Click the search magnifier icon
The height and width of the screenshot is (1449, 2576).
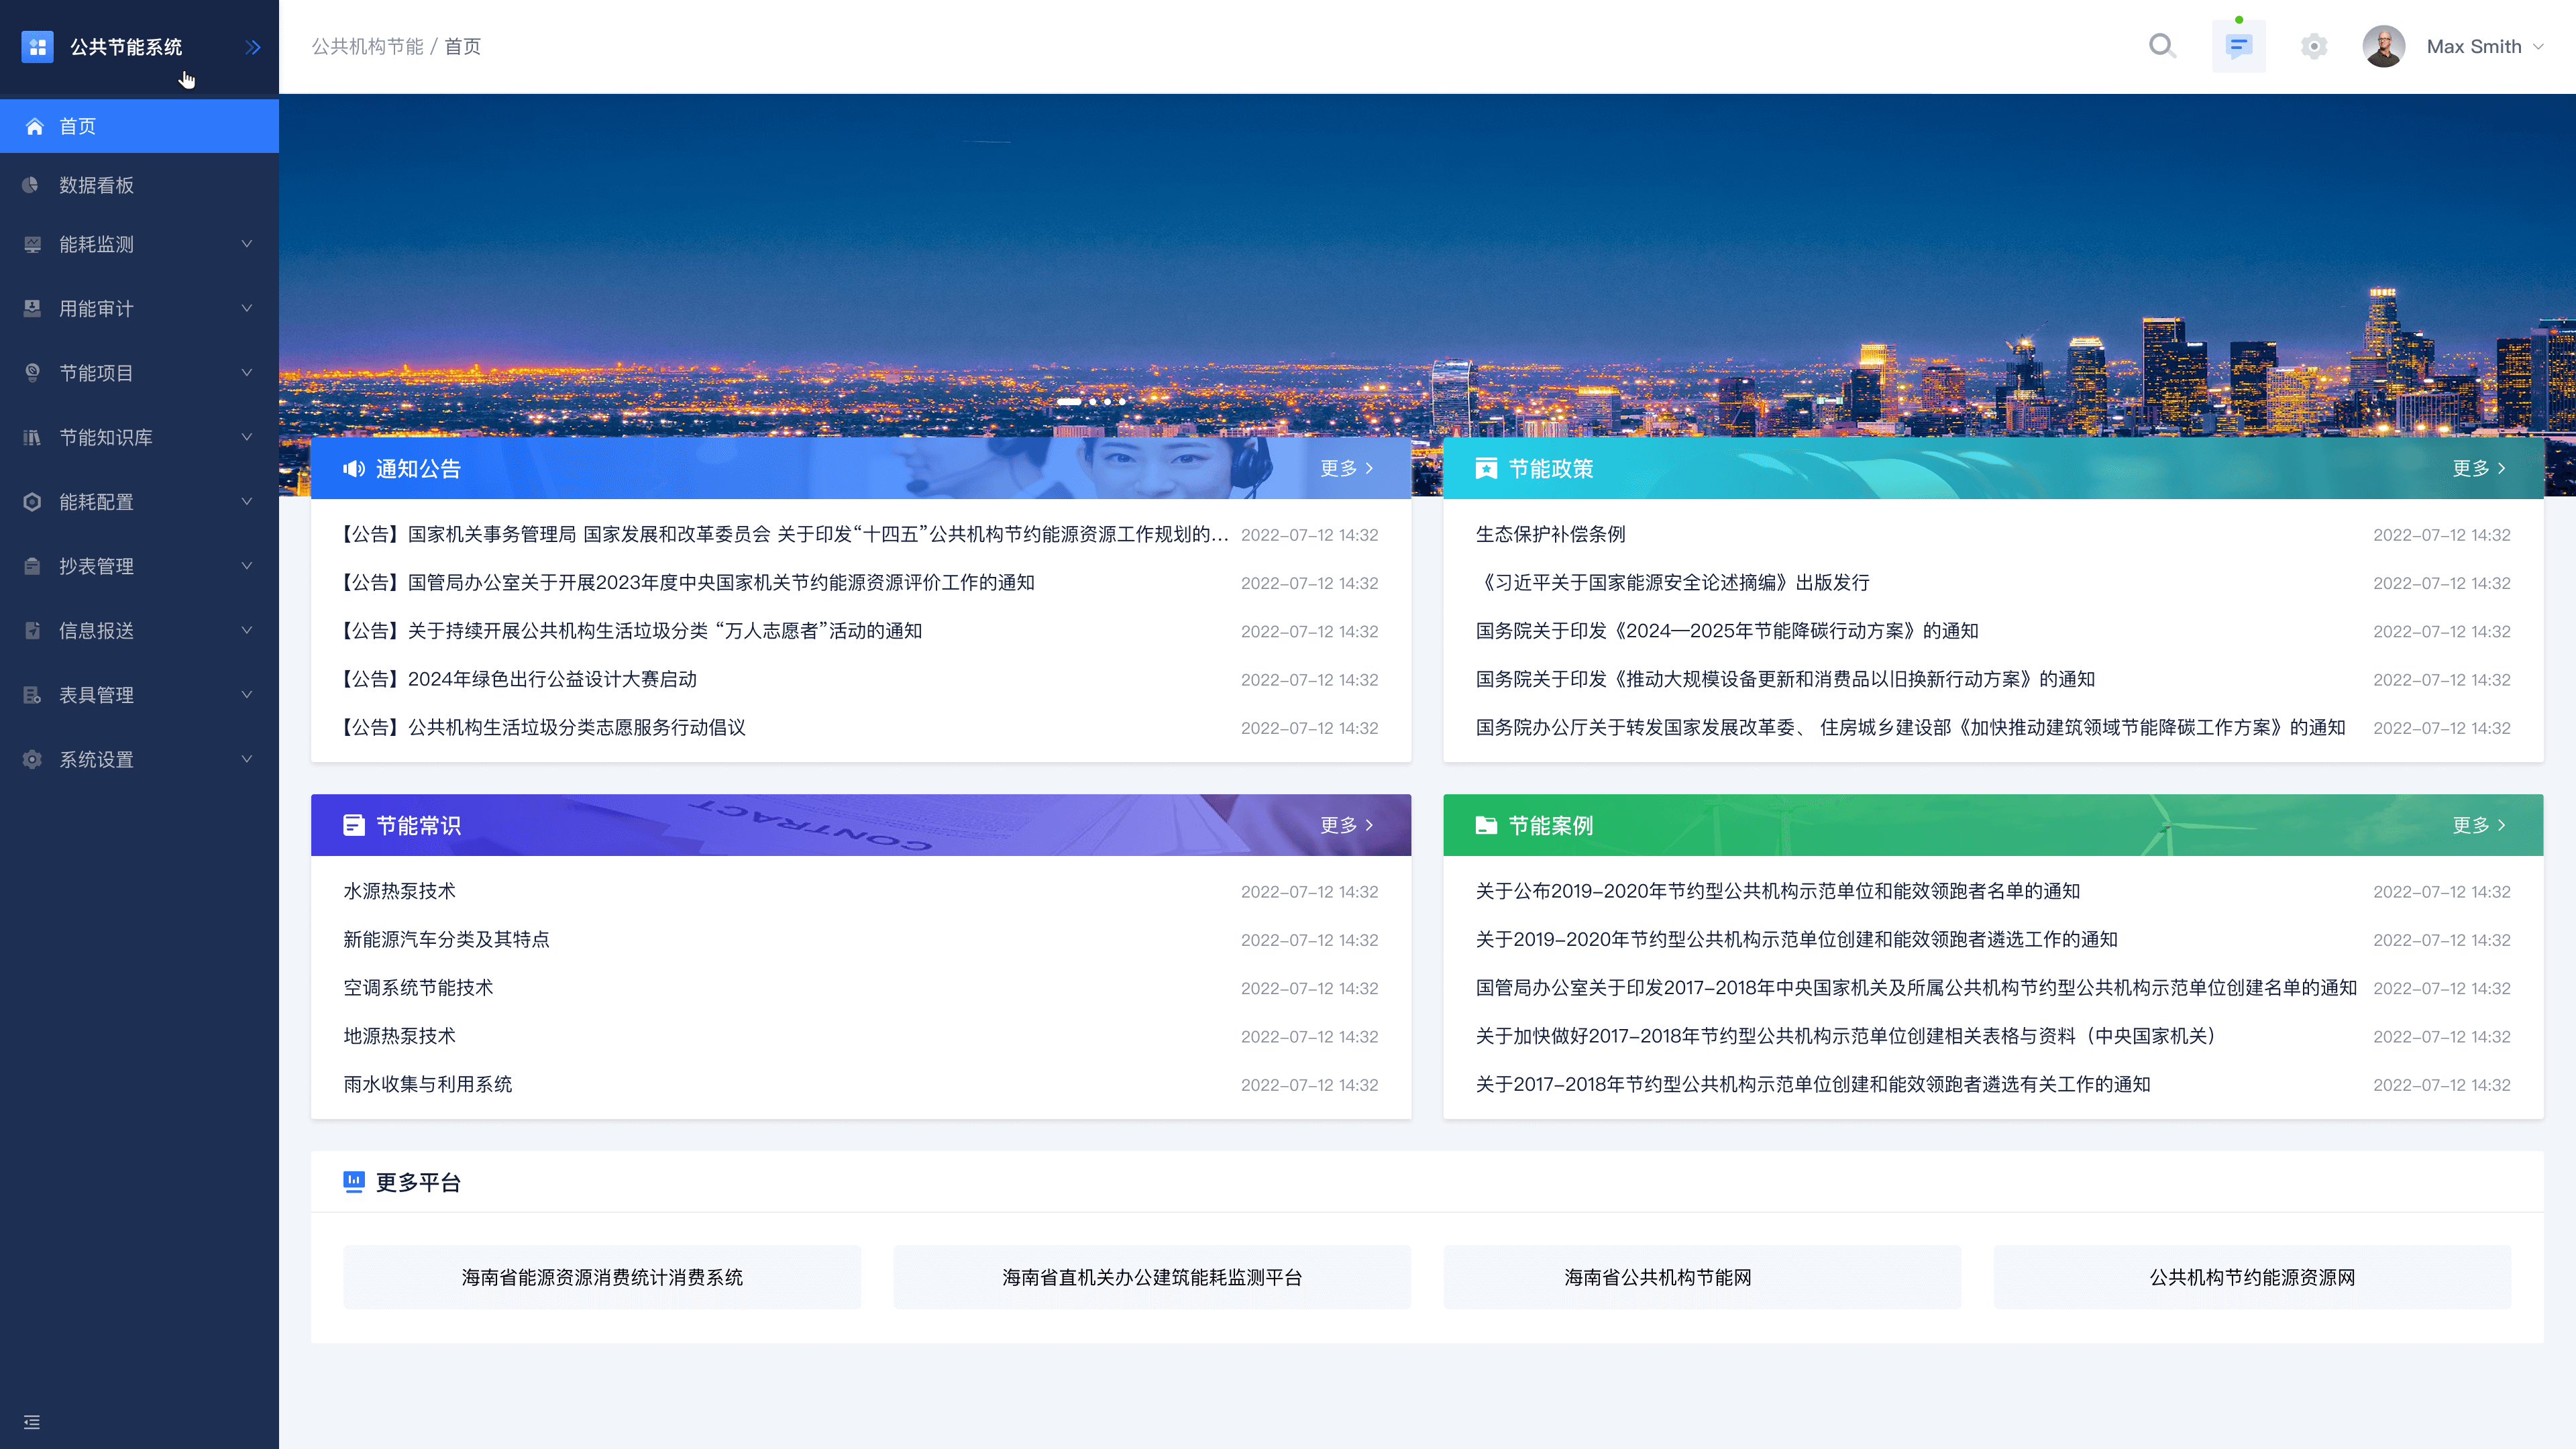[x=2161, y=46]
